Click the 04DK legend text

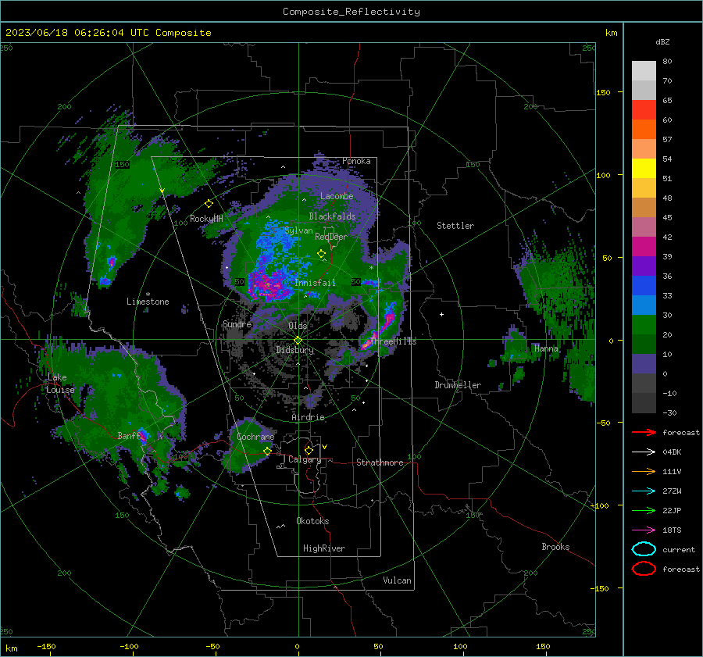(x=672, y=452)
